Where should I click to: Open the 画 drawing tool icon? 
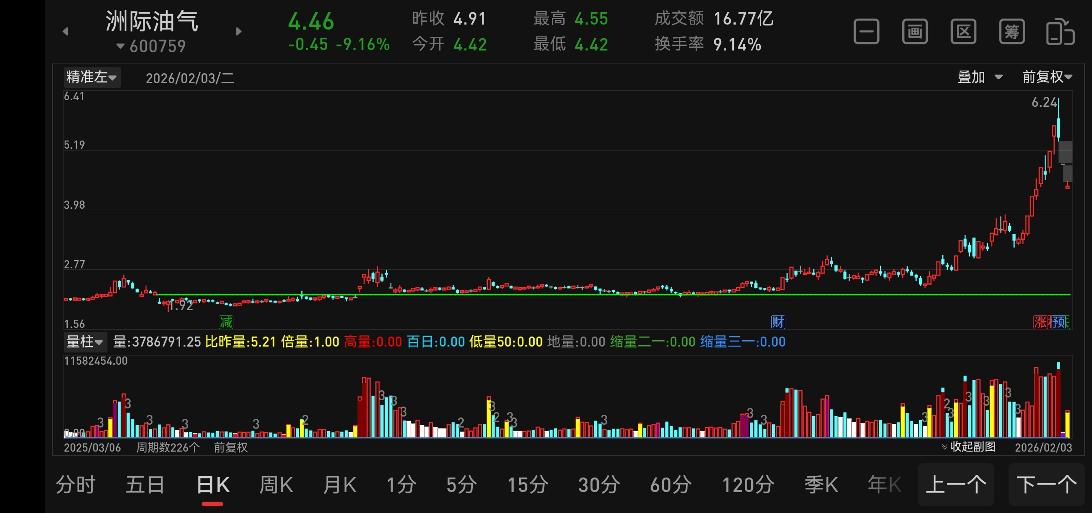915,32
